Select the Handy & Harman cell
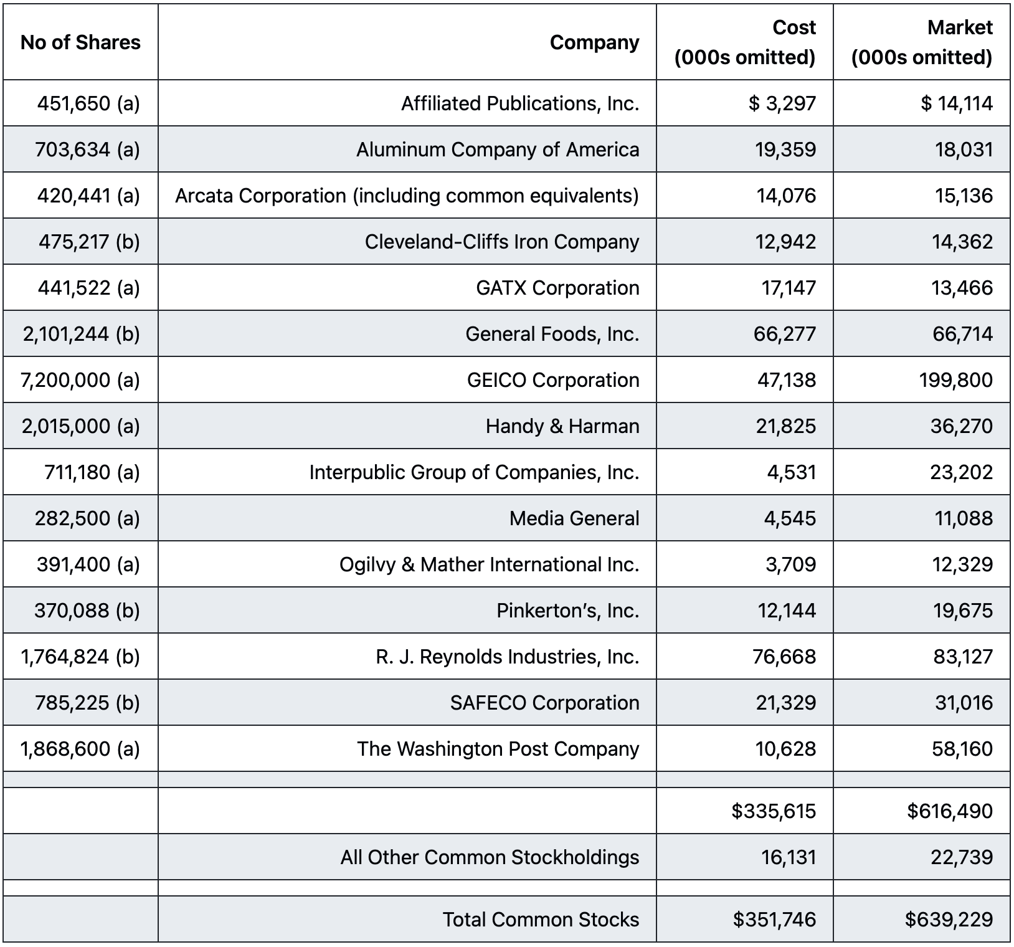The width and height of the screenshot is (1014, 947). point(407,426)
